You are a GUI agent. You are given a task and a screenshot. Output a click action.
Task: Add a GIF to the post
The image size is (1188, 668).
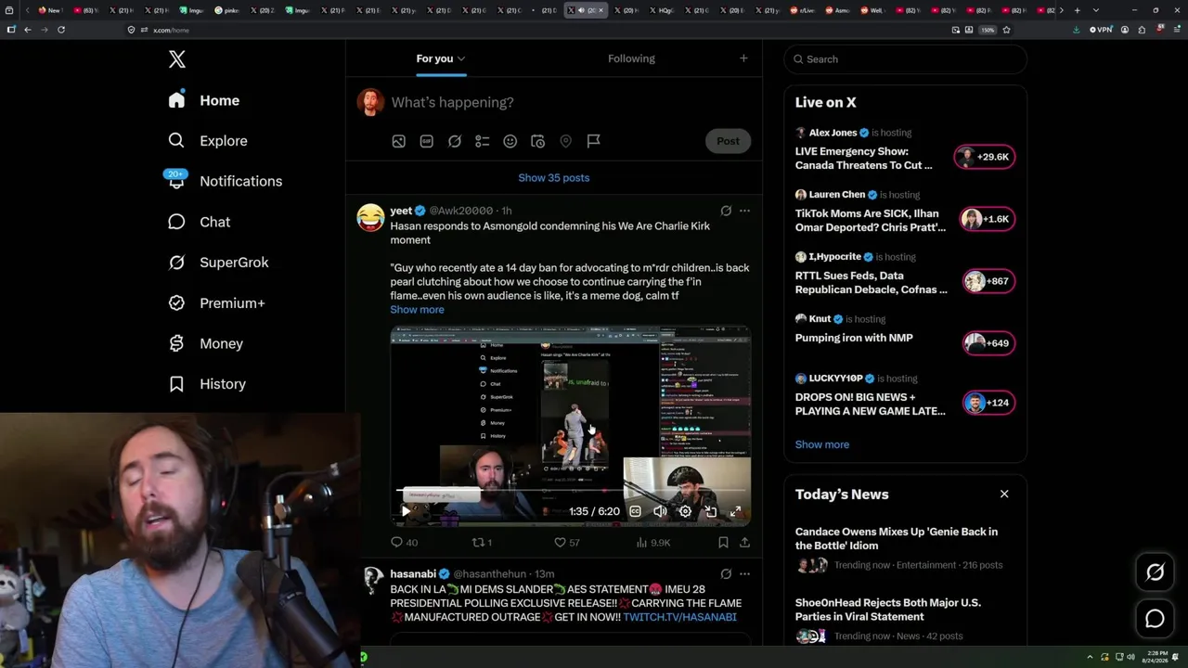pos(426,141)
